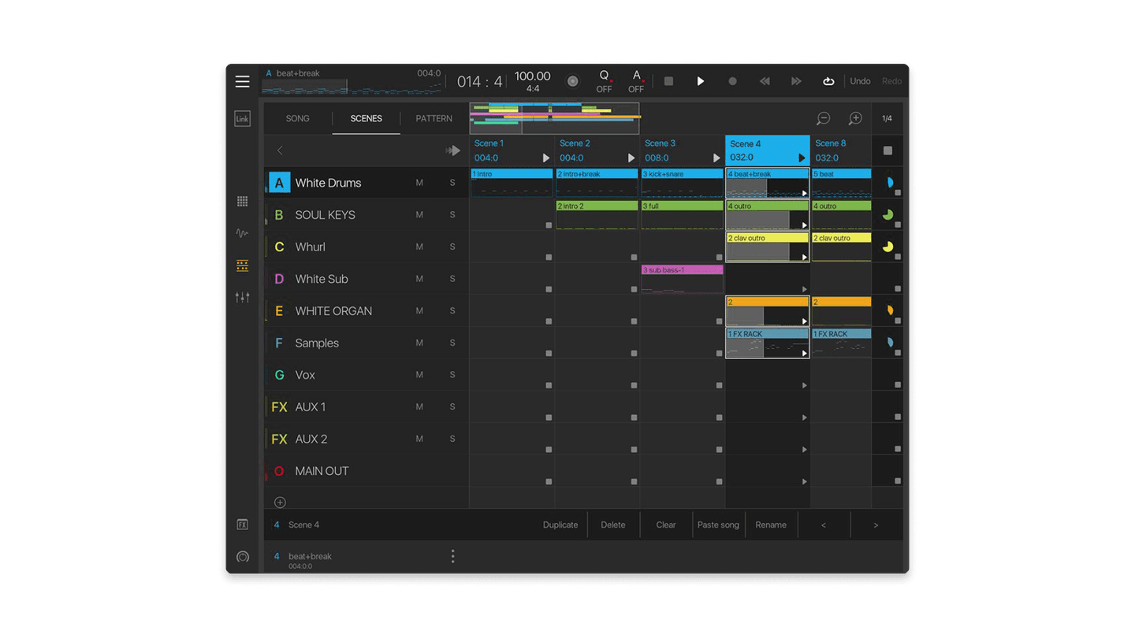Switch to the SONG tab
The width and height of the screenshot is (1135, 638).
[298, 118]
